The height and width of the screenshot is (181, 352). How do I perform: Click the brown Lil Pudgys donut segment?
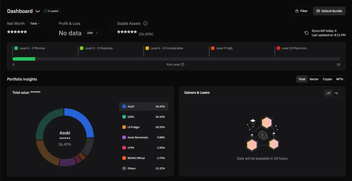tap(45, 153)
